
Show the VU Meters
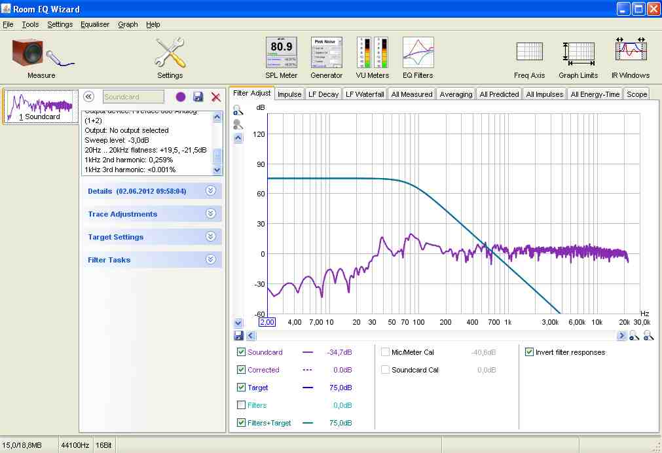[x=373, y=58]
